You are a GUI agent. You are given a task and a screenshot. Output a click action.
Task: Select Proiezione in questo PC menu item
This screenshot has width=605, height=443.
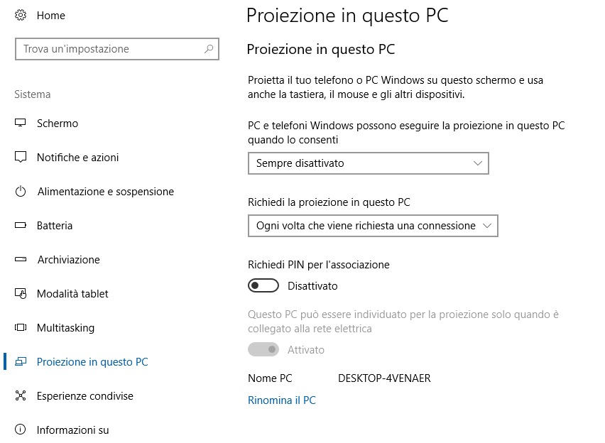92,362
